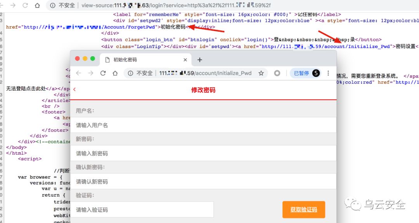Screen dimensions: 419x223
Task: Open a new tab with the plus button
Action: (200, 60)
